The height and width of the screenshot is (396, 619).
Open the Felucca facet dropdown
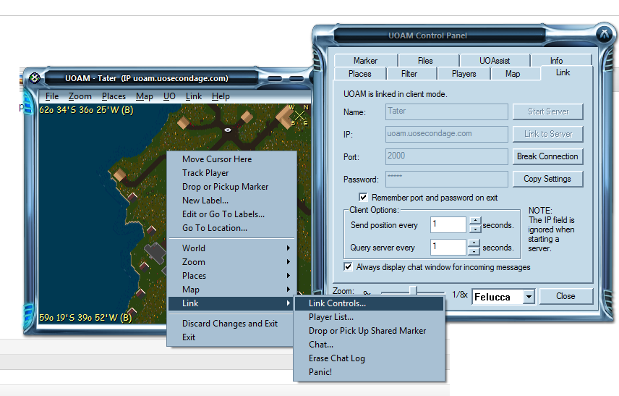(529, 297)
